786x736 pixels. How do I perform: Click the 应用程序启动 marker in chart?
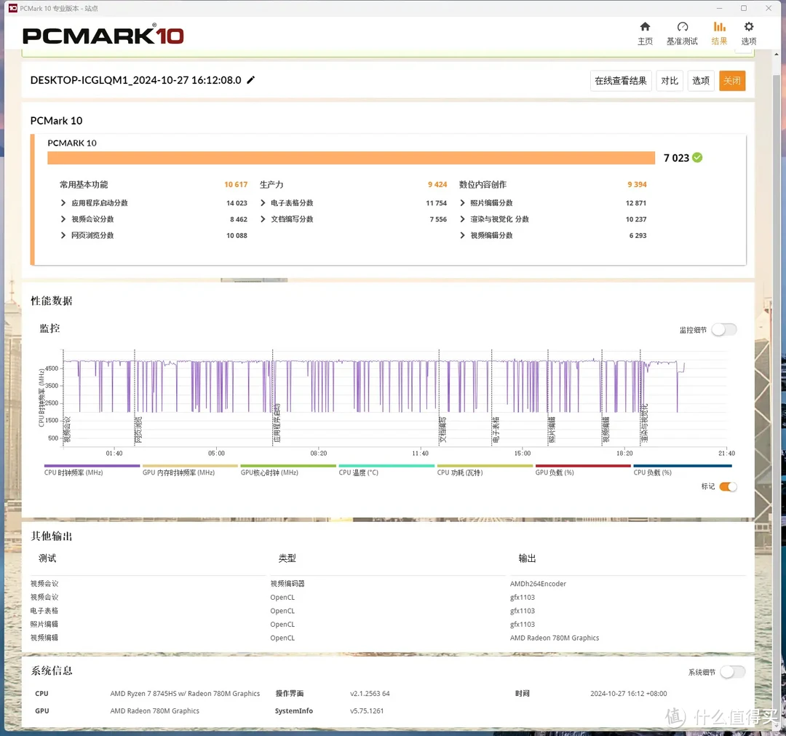pos(277,423)
